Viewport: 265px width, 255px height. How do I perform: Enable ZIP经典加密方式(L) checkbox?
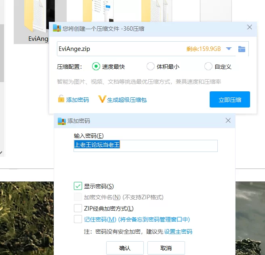pos(78,208)
